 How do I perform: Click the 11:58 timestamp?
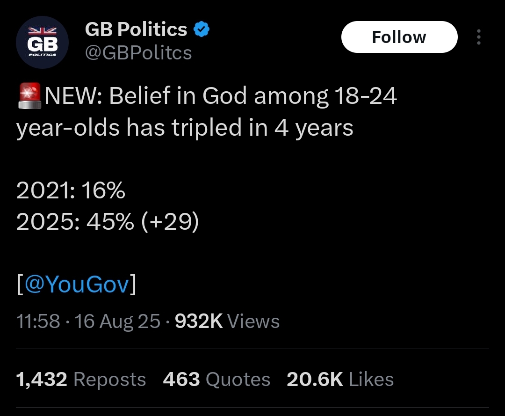[38, 321]
